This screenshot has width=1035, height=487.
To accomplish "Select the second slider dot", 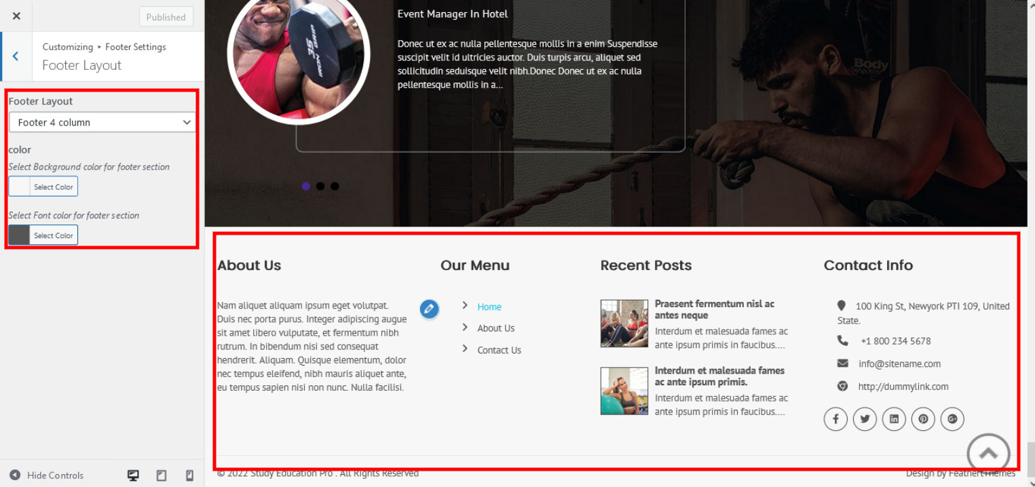I will (320, 186).
